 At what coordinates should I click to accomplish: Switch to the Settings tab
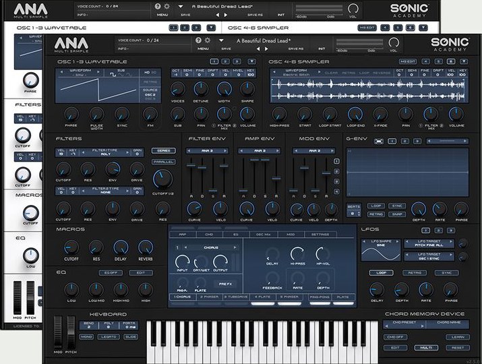(320, 235)
